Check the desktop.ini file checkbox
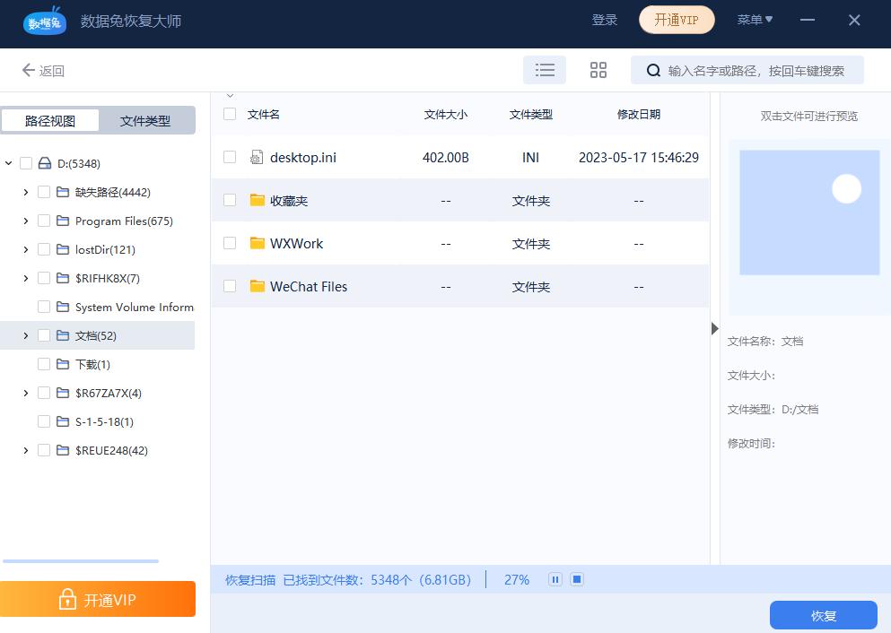 click(x=230, y=157)
